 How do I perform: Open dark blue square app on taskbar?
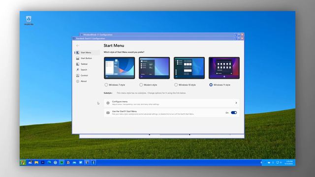click(43, 162)
